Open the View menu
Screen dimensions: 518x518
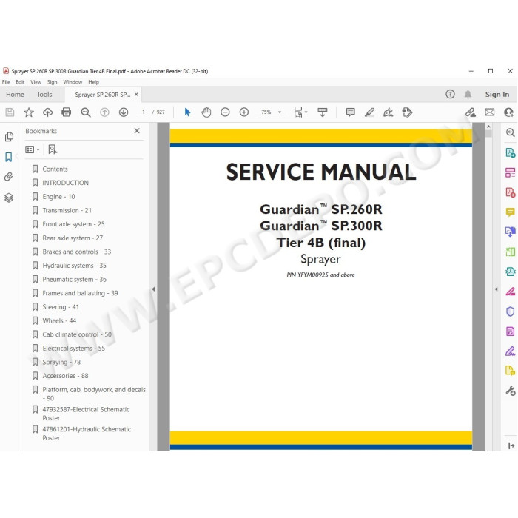coord(36,82)
